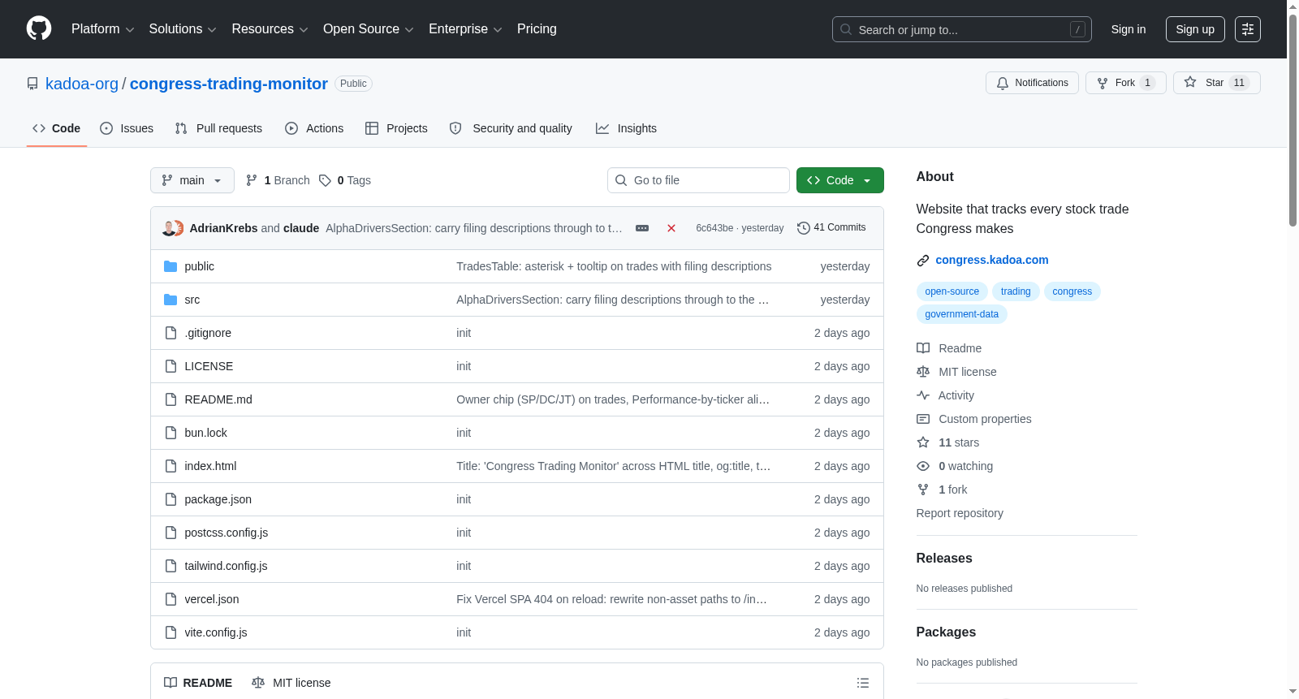Click the Report repository link
Viewport: 1299px width, 699px height.
pos(960,513)
